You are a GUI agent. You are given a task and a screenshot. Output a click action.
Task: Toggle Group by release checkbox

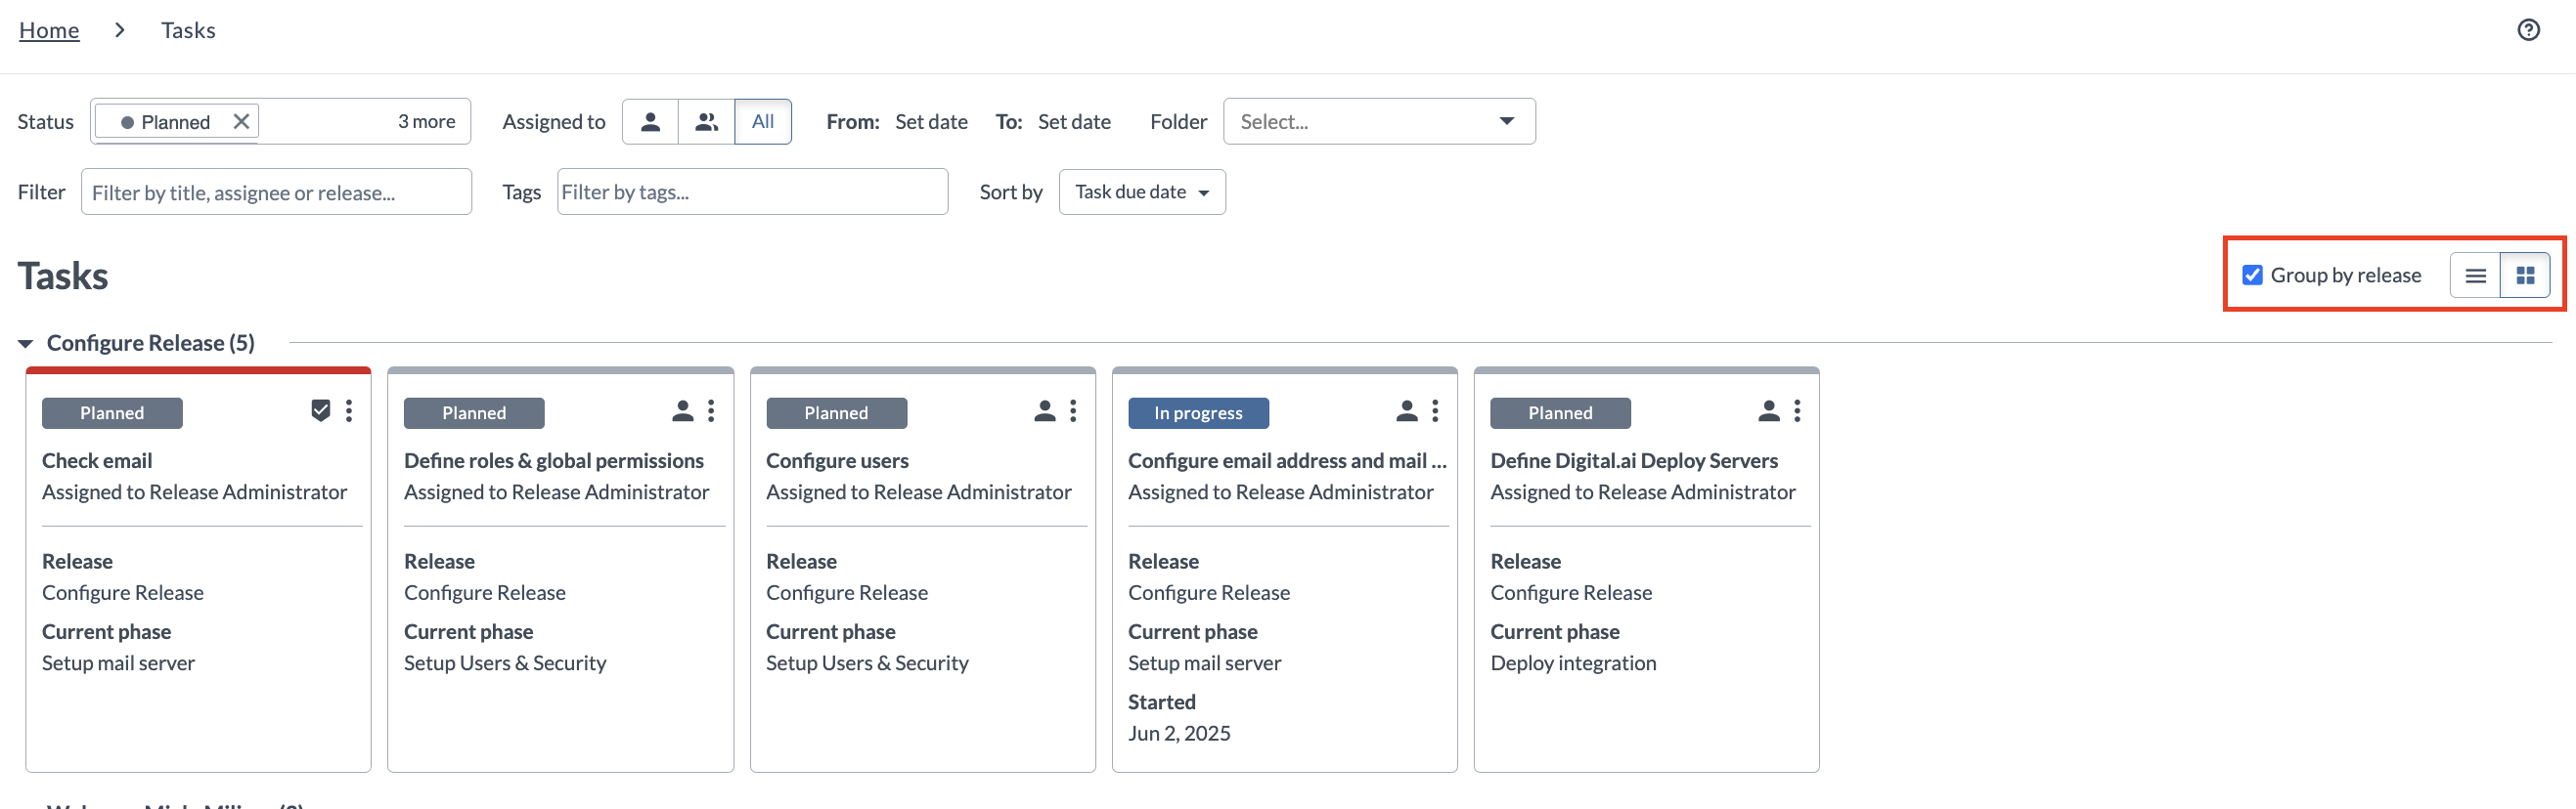tap(2252, 275)
